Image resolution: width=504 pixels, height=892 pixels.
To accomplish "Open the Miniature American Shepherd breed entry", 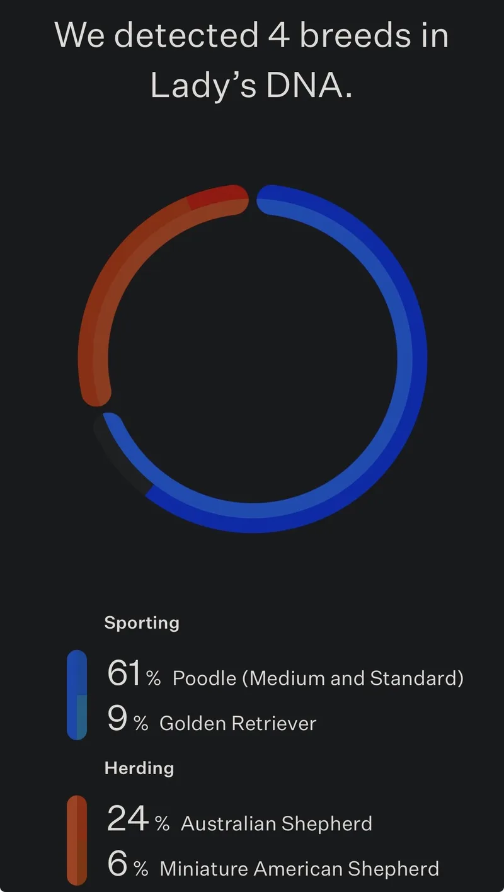I will (x=299, y=869).
